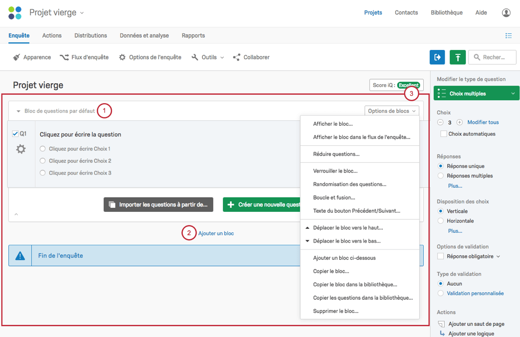Image resolution: width=520 pixels, height=337 pixels.
Task: Click the Apparence paintbrush icon
Action: (x=16, y=57)
